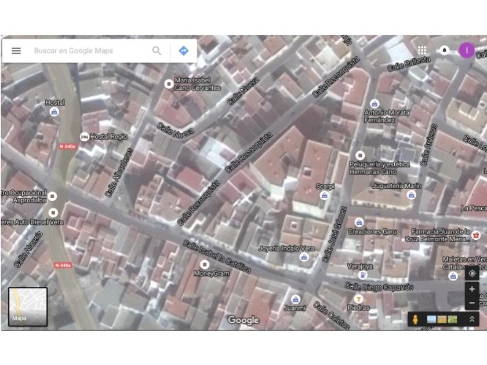The image size is (487, 365).
Task: Click the Calle Diego Caparrós street label
Action: click(x=379, y=287)
